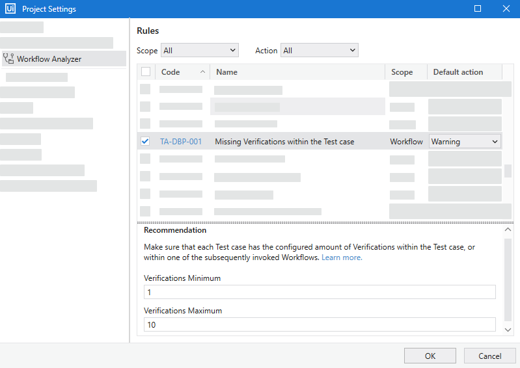
Task: Maximize the Project Settings window
Action: 478,9
